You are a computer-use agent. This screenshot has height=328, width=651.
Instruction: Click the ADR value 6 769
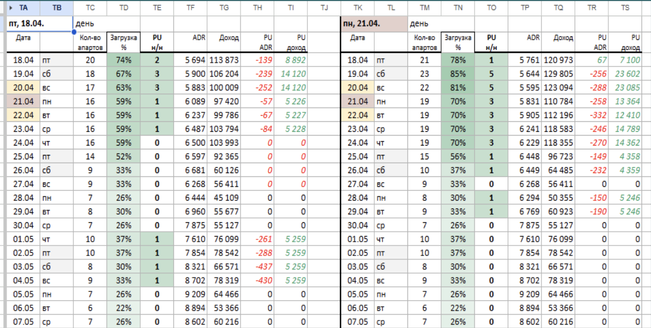click(x=524, y=211)
